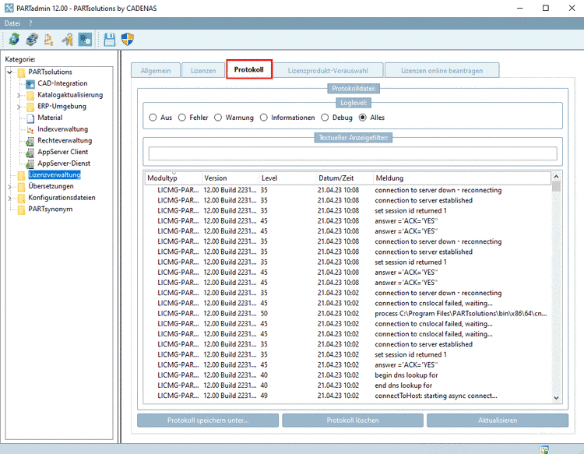Click the PARTsynonym folder icon
This screenshot has width=584, height=454.
click(22, 209)
